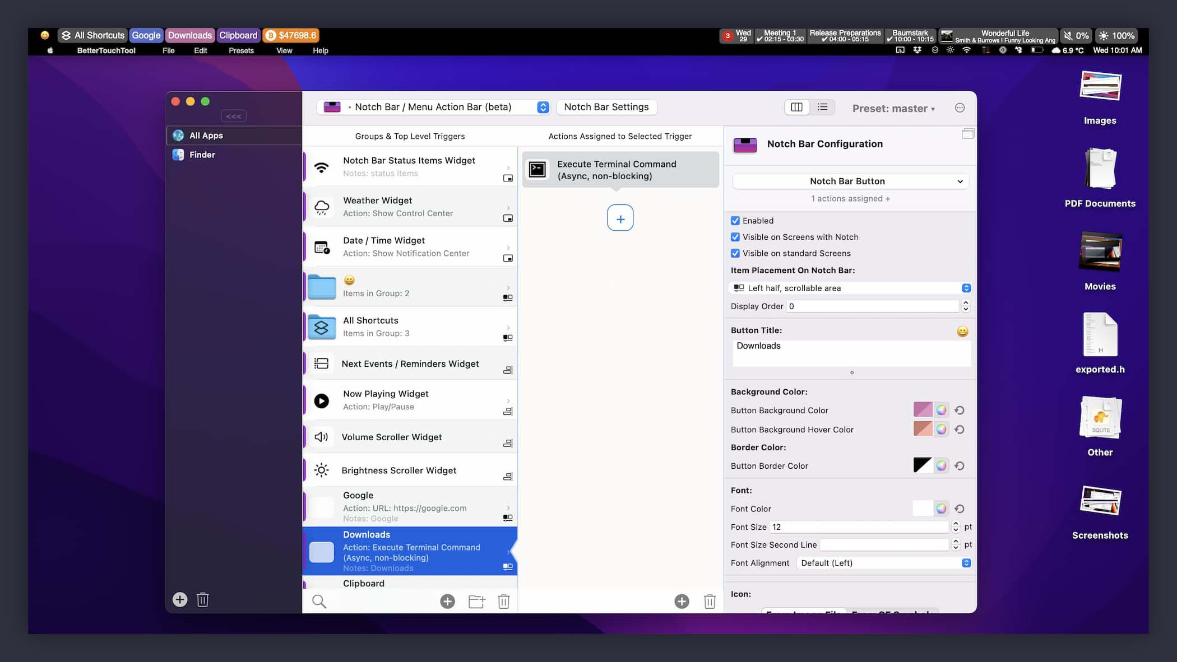Viewport: 1177px width, 662px height.
Task: Detach the configuration panel window icon
Action: coord(967,134)
